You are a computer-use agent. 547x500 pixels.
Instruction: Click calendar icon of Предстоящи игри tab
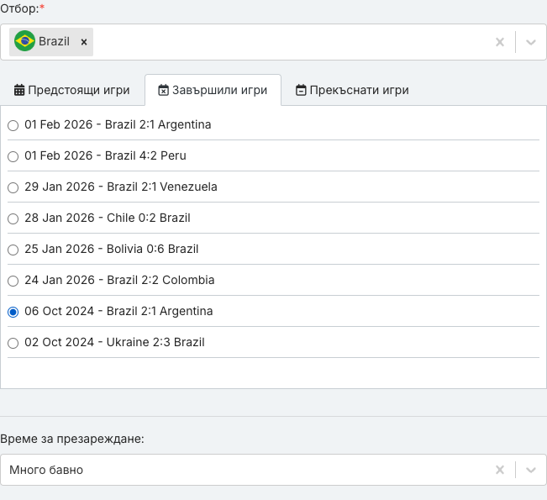click(x=19, y=90)
